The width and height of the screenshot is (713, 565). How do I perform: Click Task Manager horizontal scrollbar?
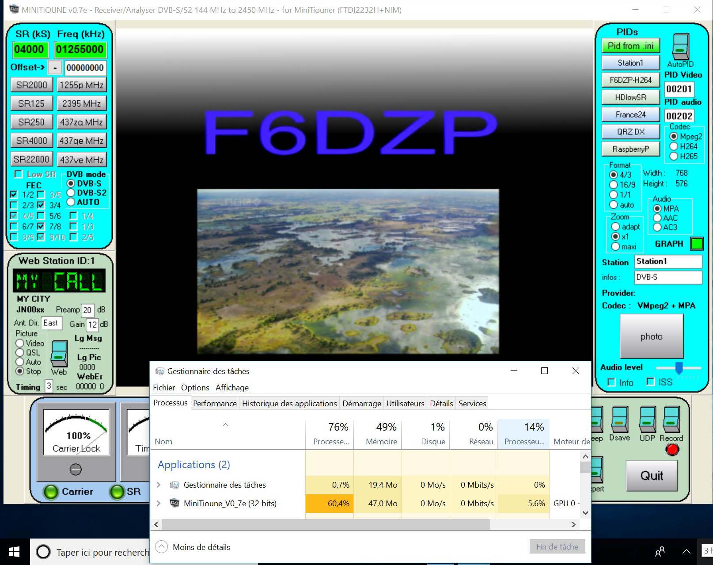(326, 524)
